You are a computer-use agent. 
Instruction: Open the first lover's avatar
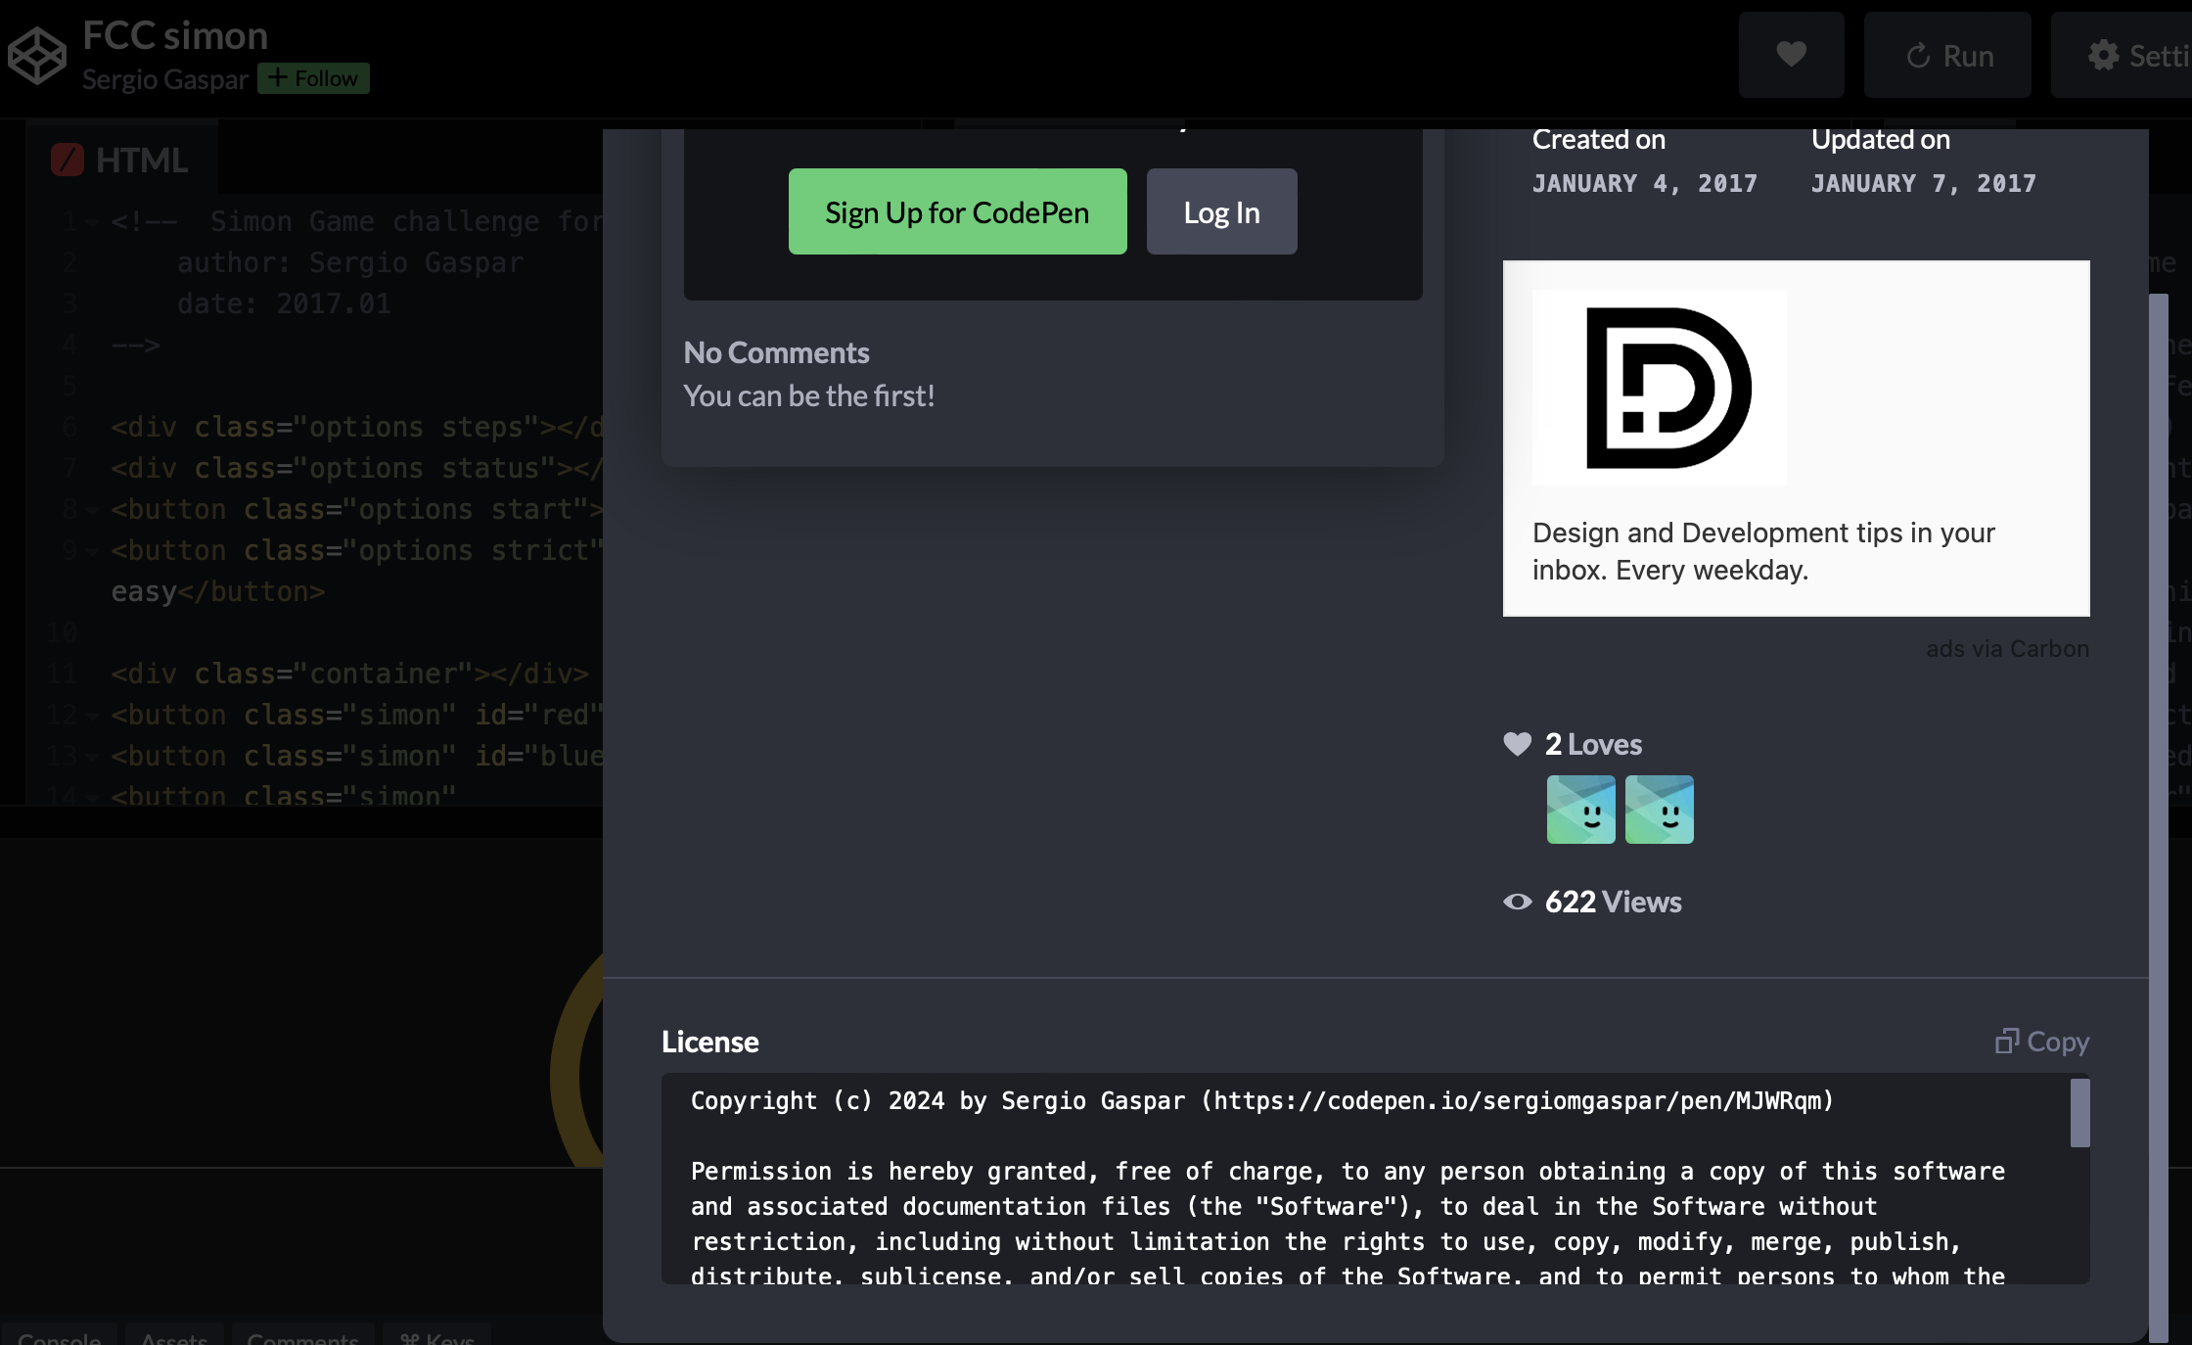point(1580,810)
